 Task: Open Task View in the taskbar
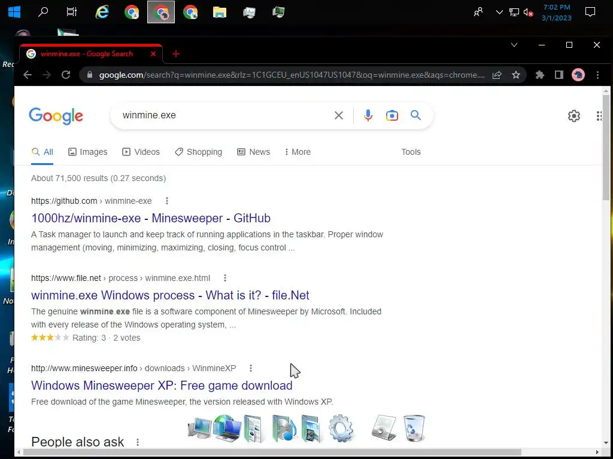(x=72, y=12)
